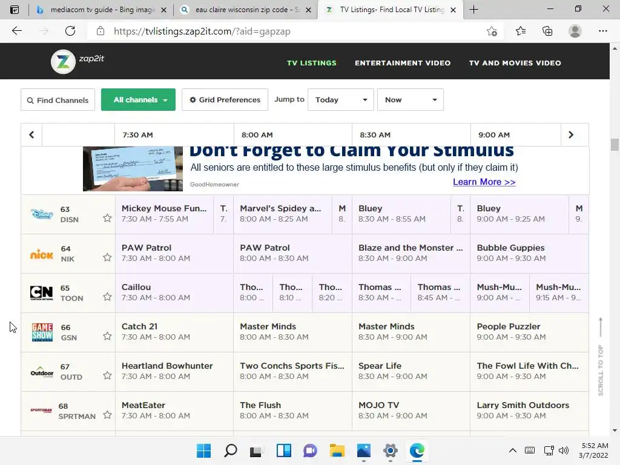
Task: Refresh the current page
Action: pos(70,31)
